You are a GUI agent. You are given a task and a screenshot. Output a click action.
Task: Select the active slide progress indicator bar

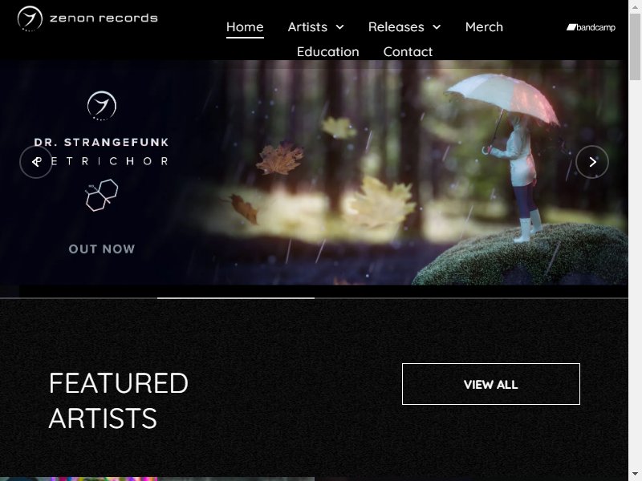coord(236,298)
